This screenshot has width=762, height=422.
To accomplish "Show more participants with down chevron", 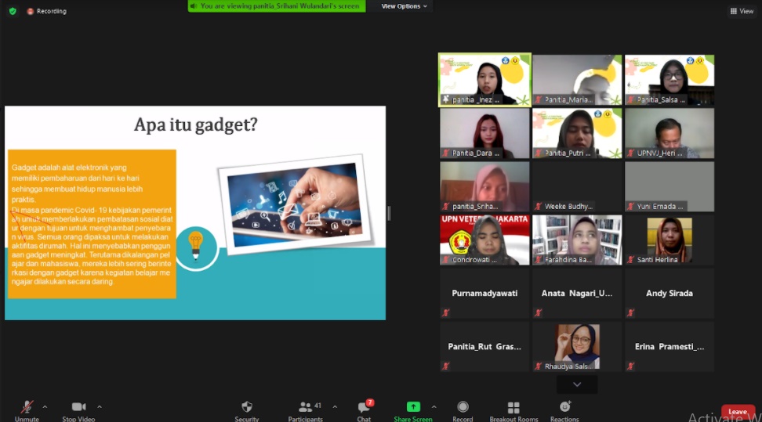I will click(x=577, y=384).
